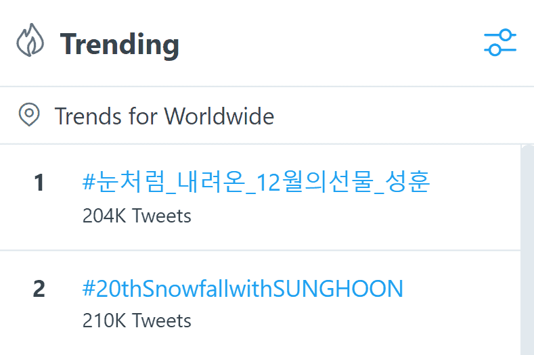Click the word "Tweets" under the first trend
Image resolution: width=534 pixels, height=355 pixels.
162,216
